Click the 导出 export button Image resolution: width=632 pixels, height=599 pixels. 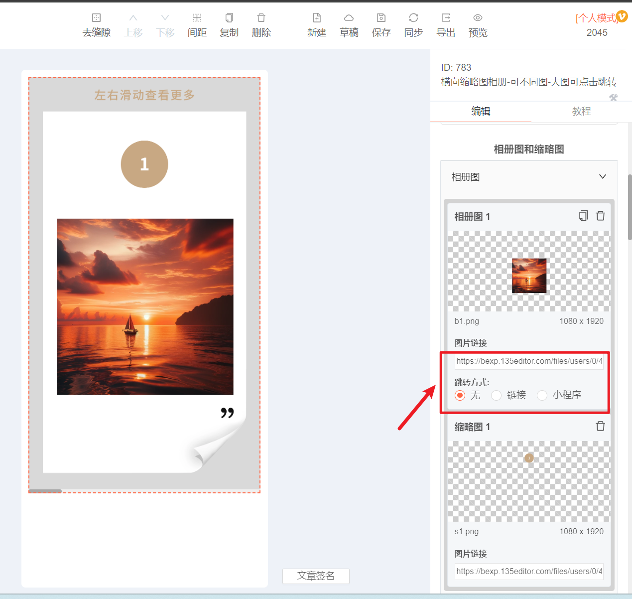click(446, 25)
